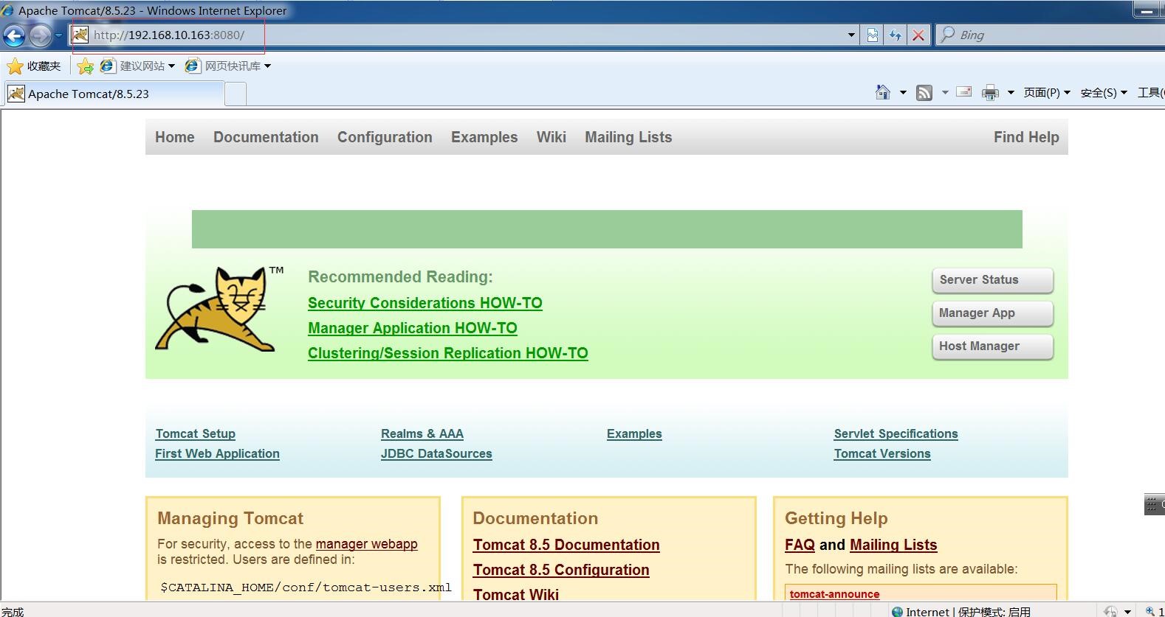Image resolution: width=1165 pixels, height=617 pixels.
Task: Open the Tomcat Setup link
Action: (x=196, y=433)
